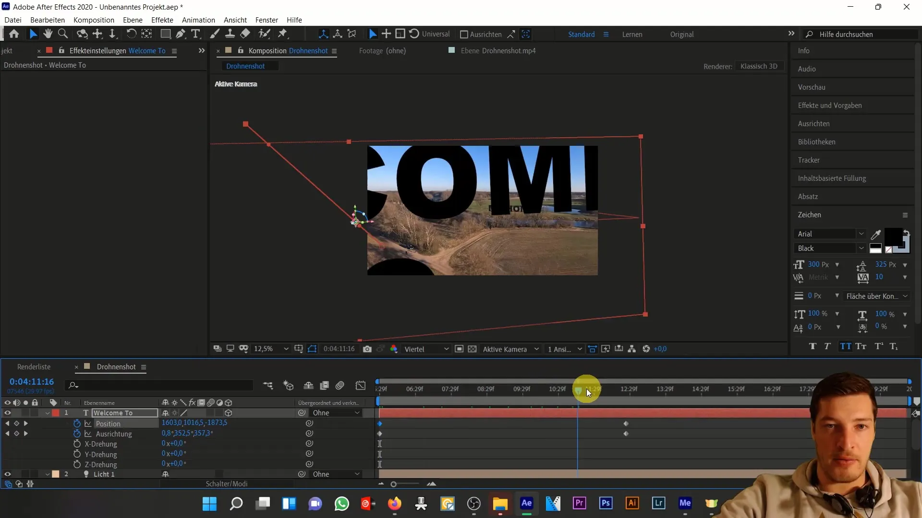Click the 3D layer icon on Welcome To

(229, 413)
